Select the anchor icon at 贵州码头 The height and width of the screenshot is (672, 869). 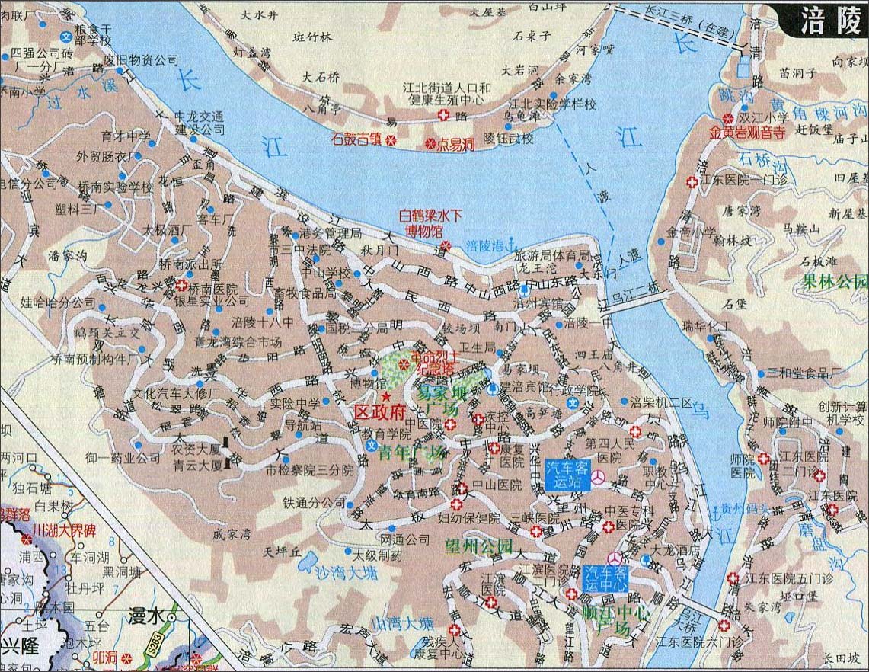[715, 509]
